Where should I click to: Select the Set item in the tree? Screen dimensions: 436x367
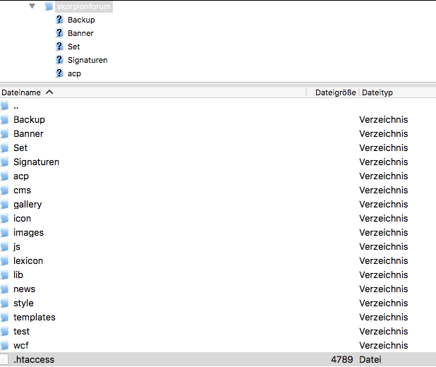74,47
